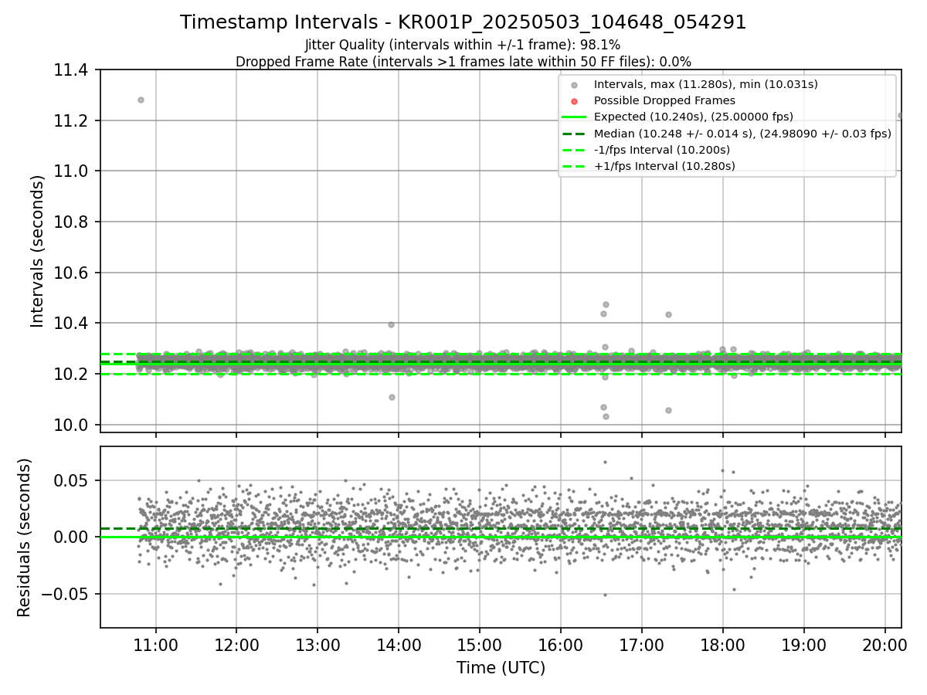Click the lowest outlier near 10.03s around 16:30
This screenshot has width=927, height=695.
(606, 416)
